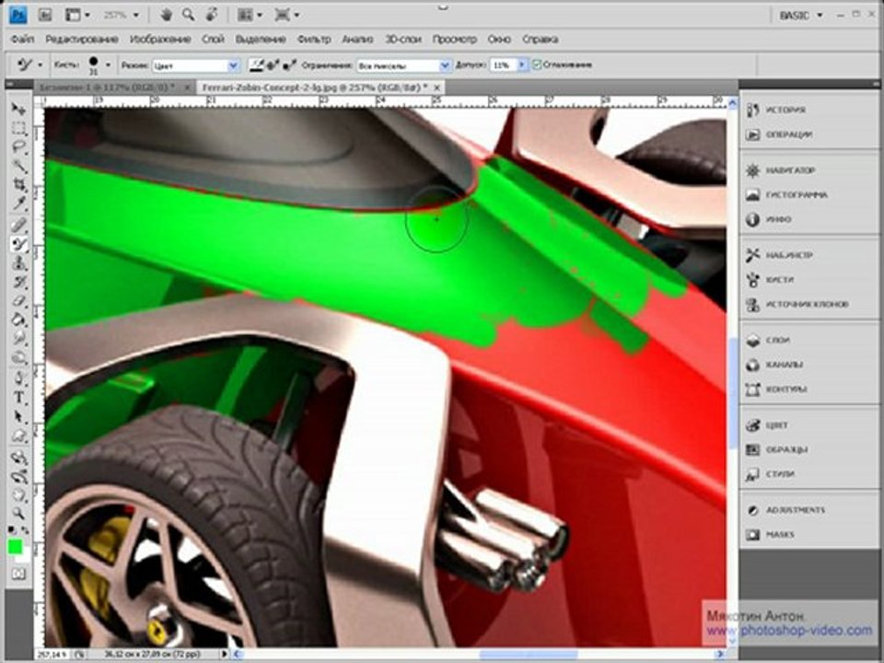The height and width of the screenshot is (663, 884).
Task: Open the Допуск tolerance slider arrow
Action: (522, 65)
